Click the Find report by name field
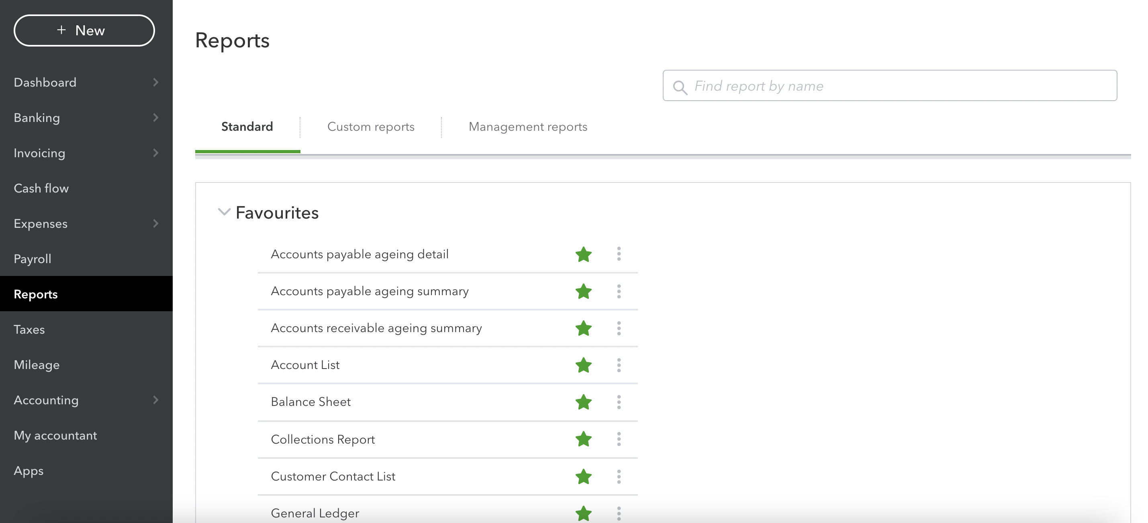This screenshot has width=1148, height=523. pyautogui.click(x=847, y=86)
